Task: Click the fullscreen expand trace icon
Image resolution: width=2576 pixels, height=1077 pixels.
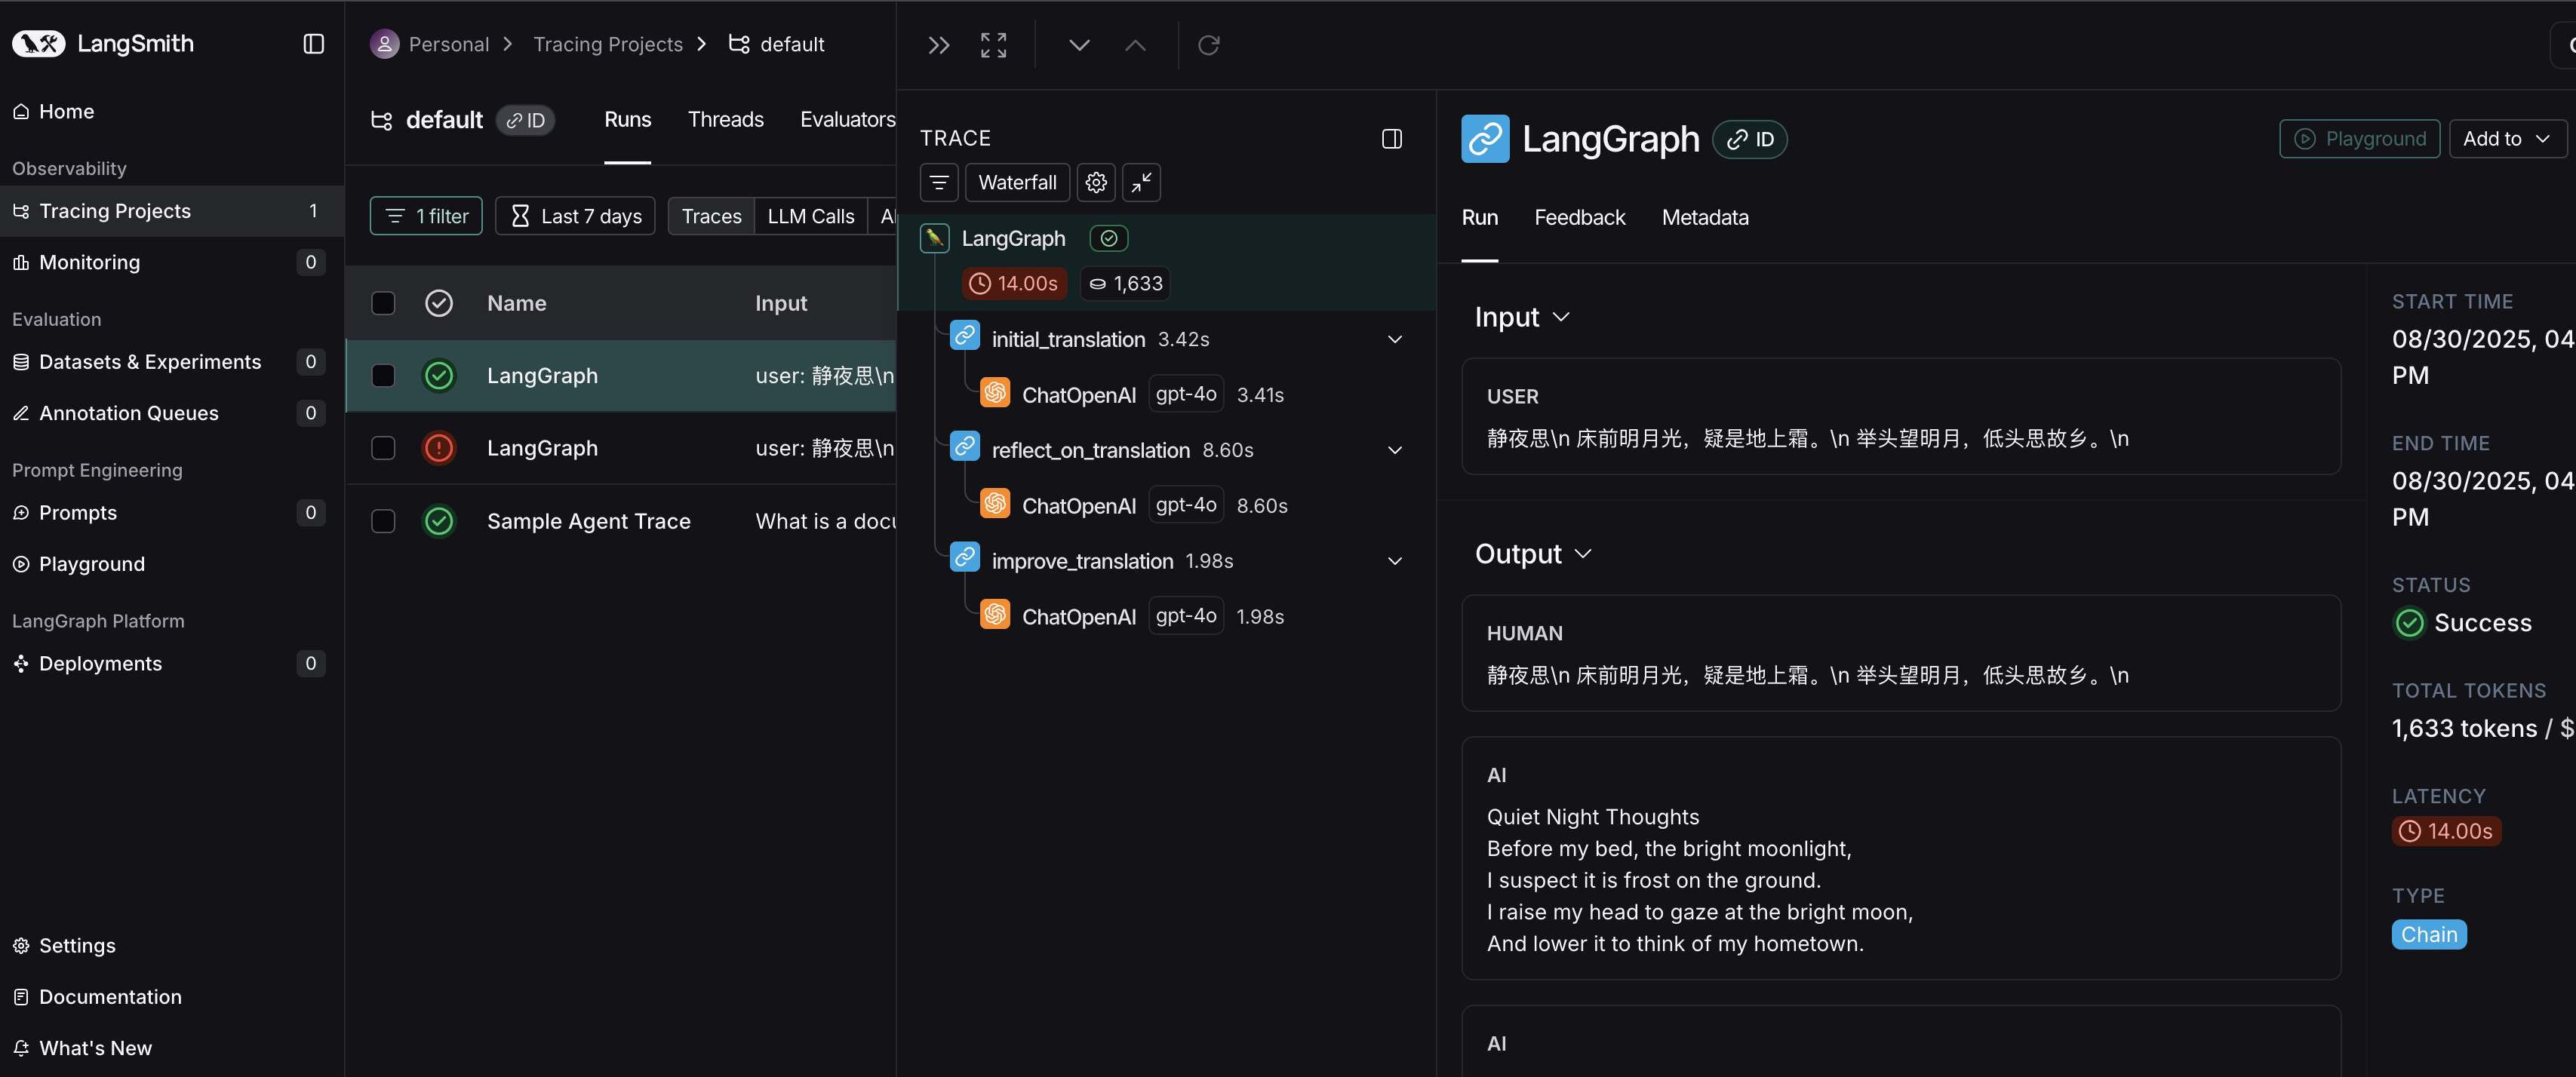Action: point(993,45)
